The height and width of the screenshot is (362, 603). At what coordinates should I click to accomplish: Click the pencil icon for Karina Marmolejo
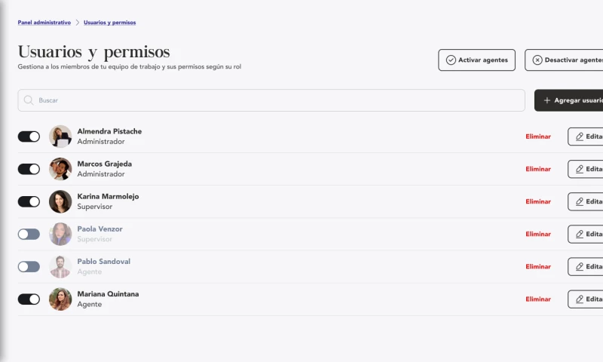pyautogui.click(x=580, y=201)
